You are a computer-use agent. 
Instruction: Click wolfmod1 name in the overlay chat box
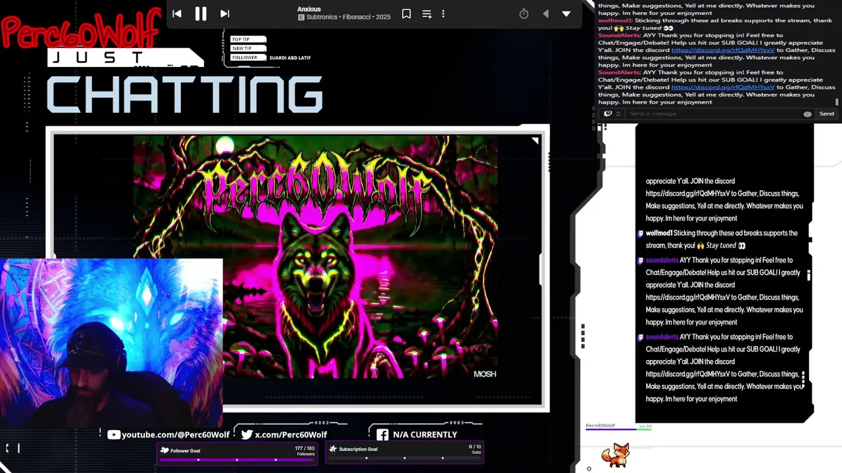659,233
